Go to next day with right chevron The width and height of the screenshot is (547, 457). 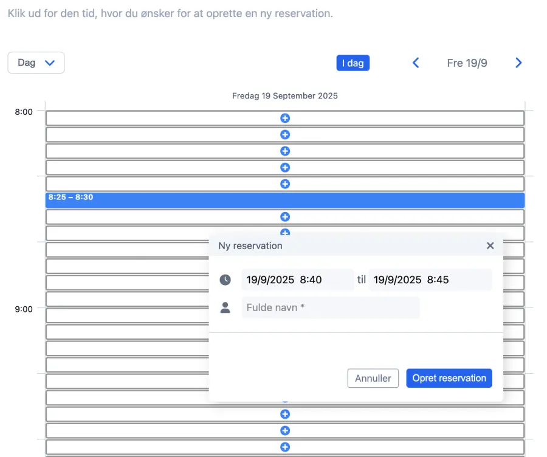(518, 63)
